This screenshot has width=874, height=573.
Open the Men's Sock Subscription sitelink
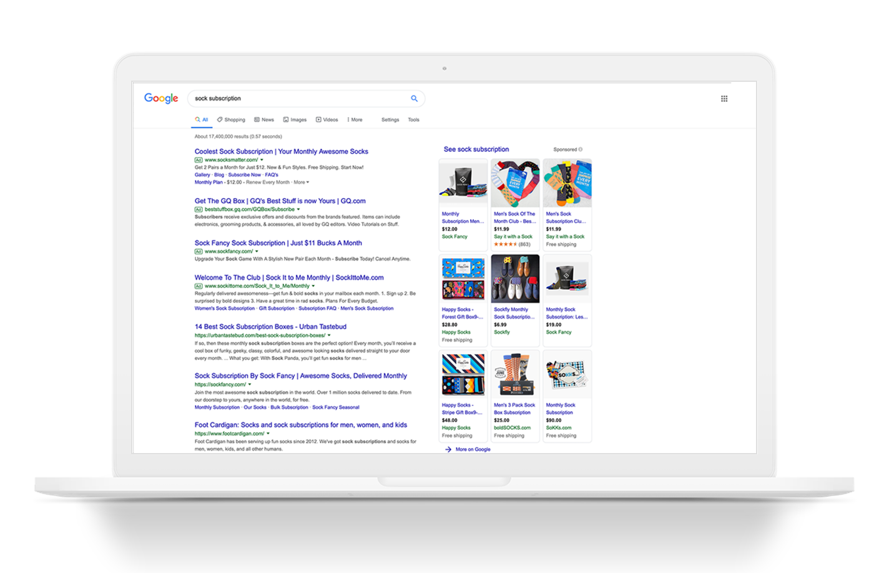(x=367, y=308)
